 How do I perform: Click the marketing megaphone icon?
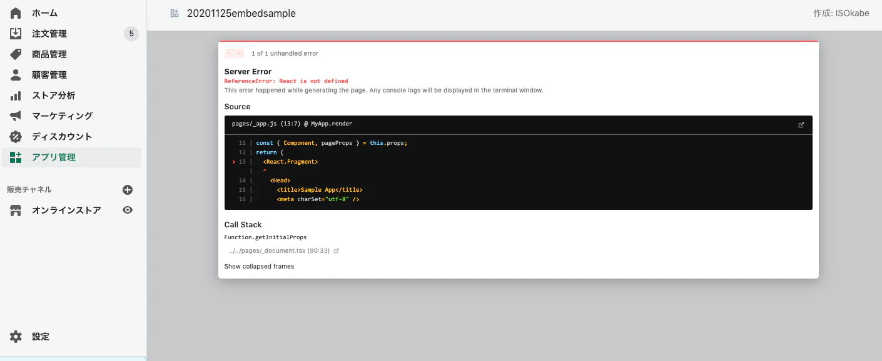[x=16, y=116]
